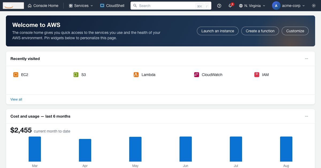Click the Services grid icon
321x168 pixels.
71,6
